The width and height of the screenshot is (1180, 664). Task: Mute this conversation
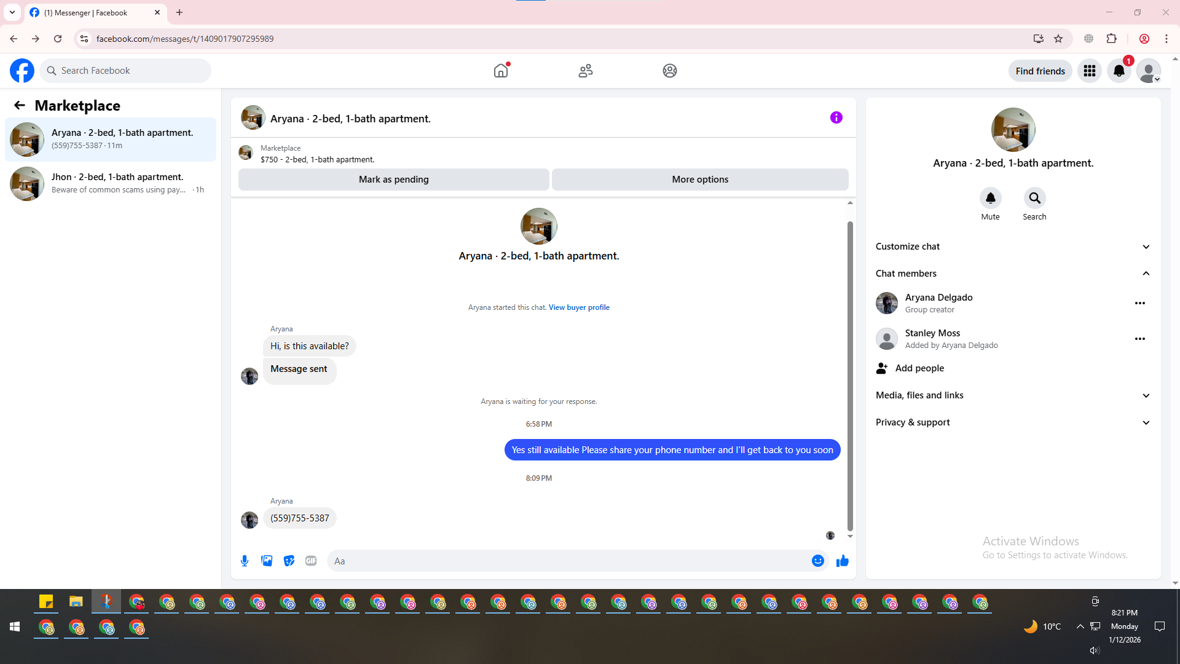point(990,199)
